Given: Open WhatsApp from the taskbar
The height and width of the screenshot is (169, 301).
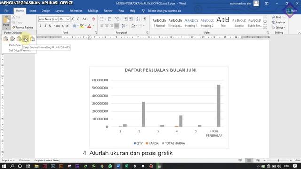Looking at the screenshot, I should click(110, 166).
